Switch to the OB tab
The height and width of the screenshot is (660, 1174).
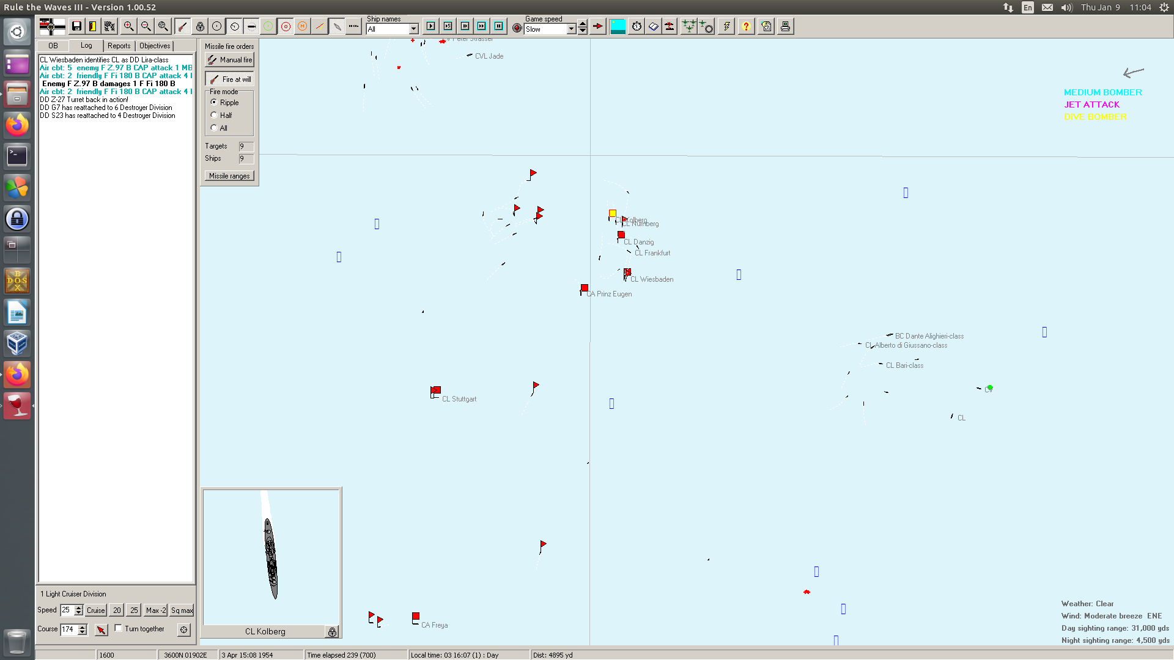coord(53,46)
